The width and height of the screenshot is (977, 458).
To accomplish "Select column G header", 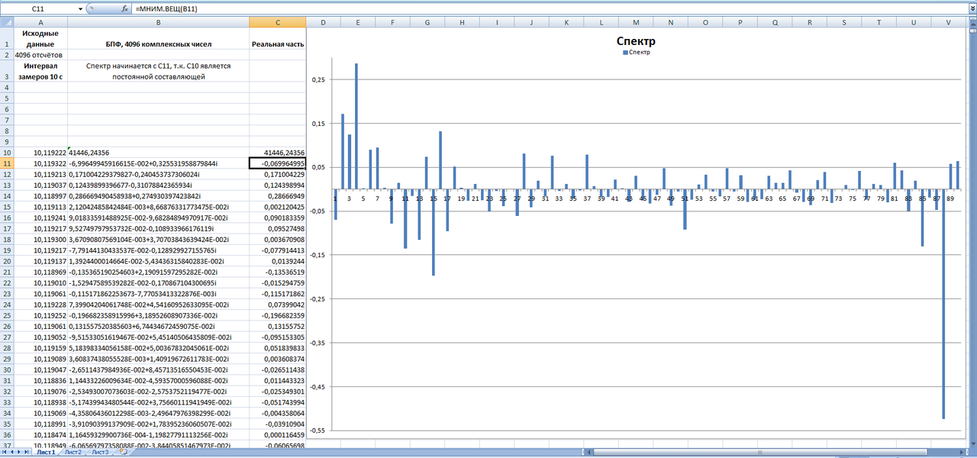I will (x=427, y=22).
